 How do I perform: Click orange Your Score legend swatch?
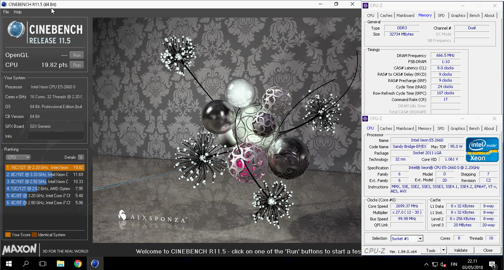[x=8, y=235]
